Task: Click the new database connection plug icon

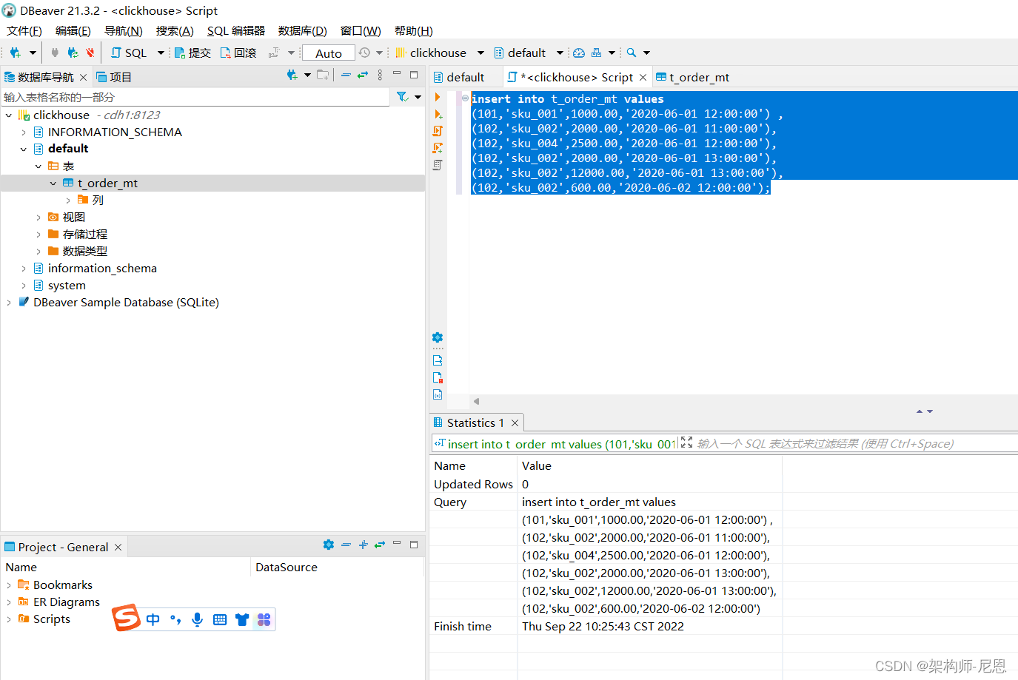Action: (15, 53)
